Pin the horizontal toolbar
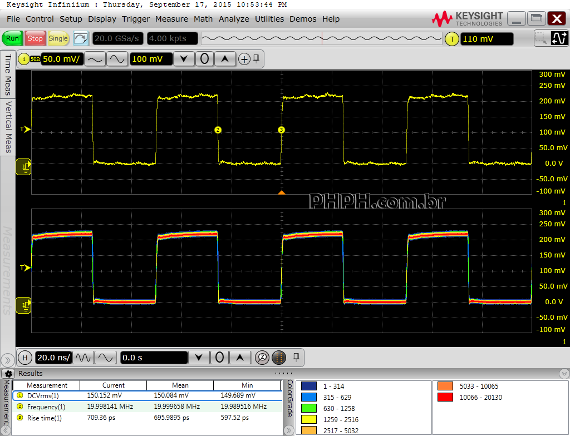 [297, 356]
